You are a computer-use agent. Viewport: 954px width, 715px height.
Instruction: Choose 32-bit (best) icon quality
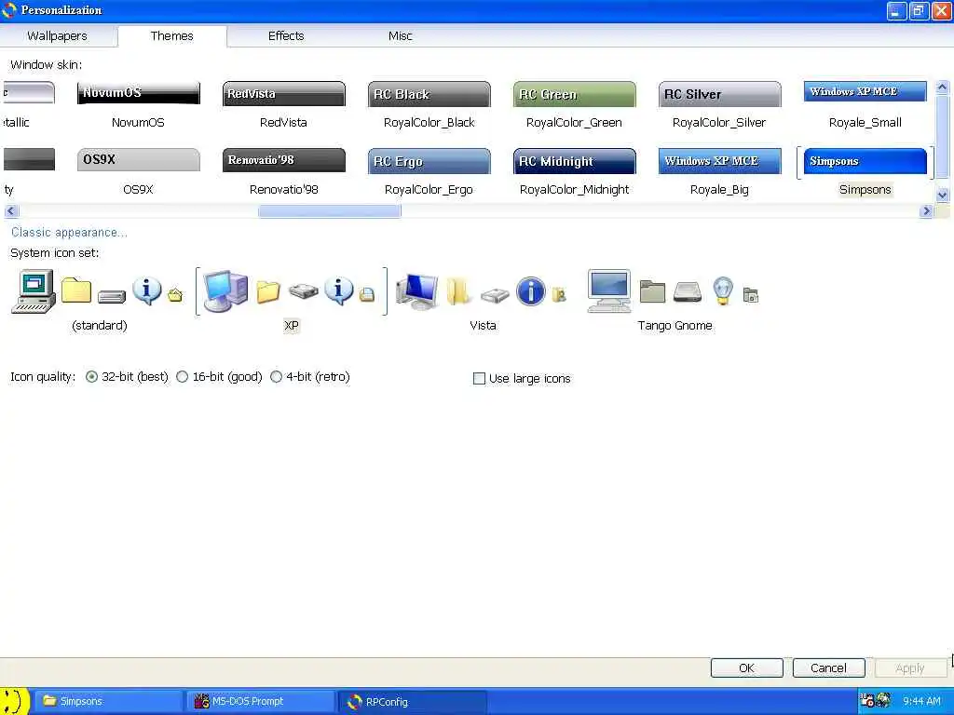pos(92,377)
